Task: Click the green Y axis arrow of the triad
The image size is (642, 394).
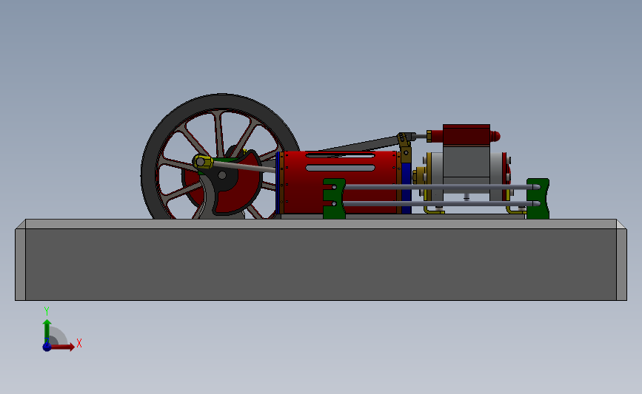Action: [47, 330]
